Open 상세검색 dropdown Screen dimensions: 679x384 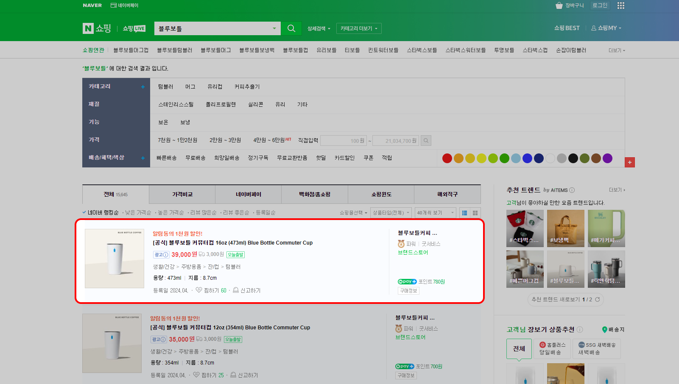[x=319, y=28]
